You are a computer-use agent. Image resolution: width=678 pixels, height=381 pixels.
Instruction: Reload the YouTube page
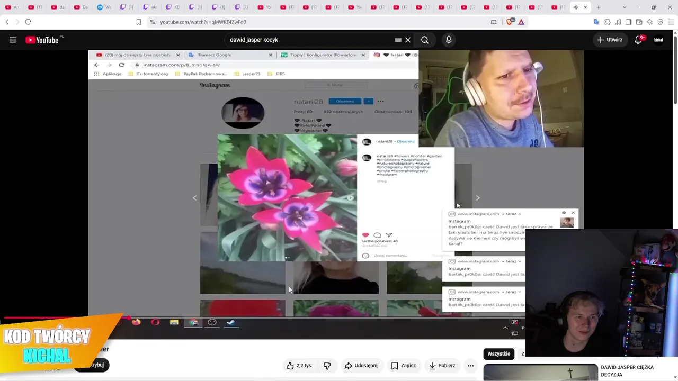coord(28,22)
